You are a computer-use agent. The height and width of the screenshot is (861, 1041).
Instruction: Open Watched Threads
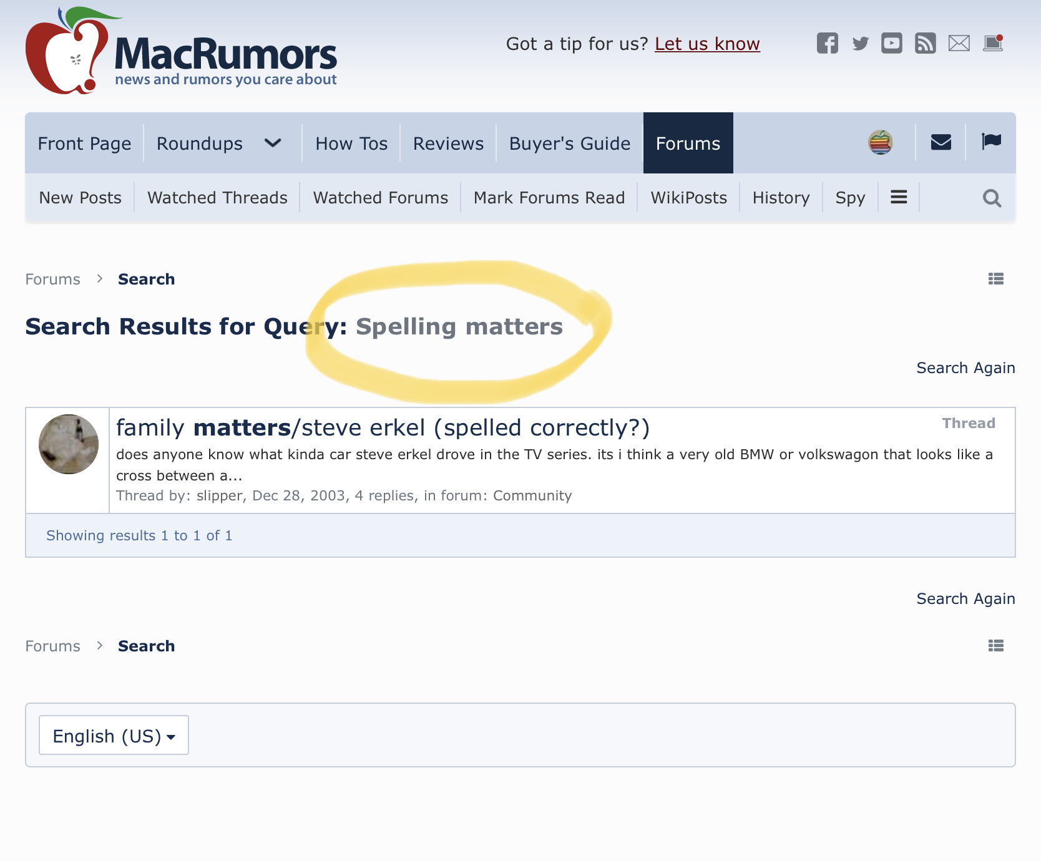click(217, 198)
